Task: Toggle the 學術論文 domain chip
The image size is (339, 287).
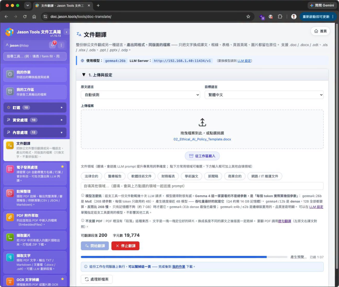Action: 191,176
